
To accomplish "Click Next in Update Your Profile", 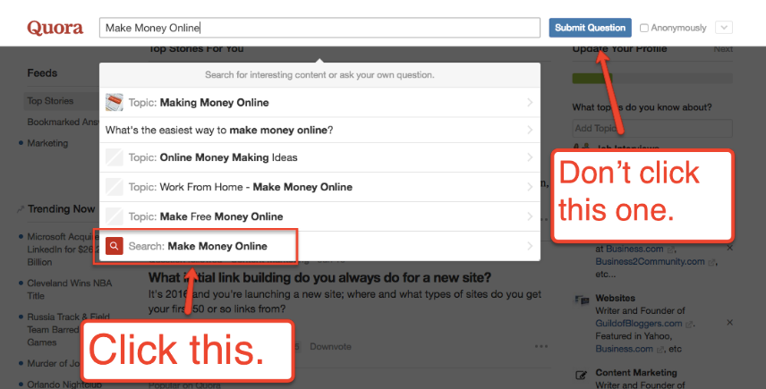I will [x=723, y=49].
